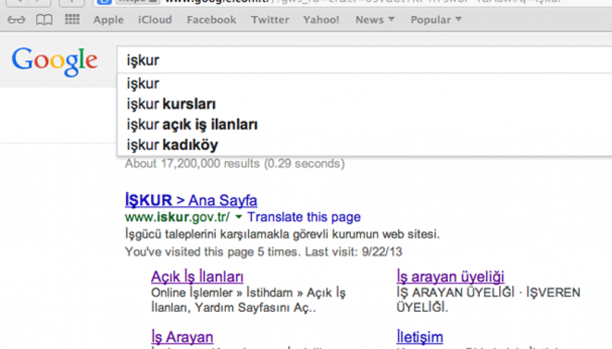Show bookmarks with the open-book icon
Image resolution: width=612 pixels, height=349 pixels.
44,20
